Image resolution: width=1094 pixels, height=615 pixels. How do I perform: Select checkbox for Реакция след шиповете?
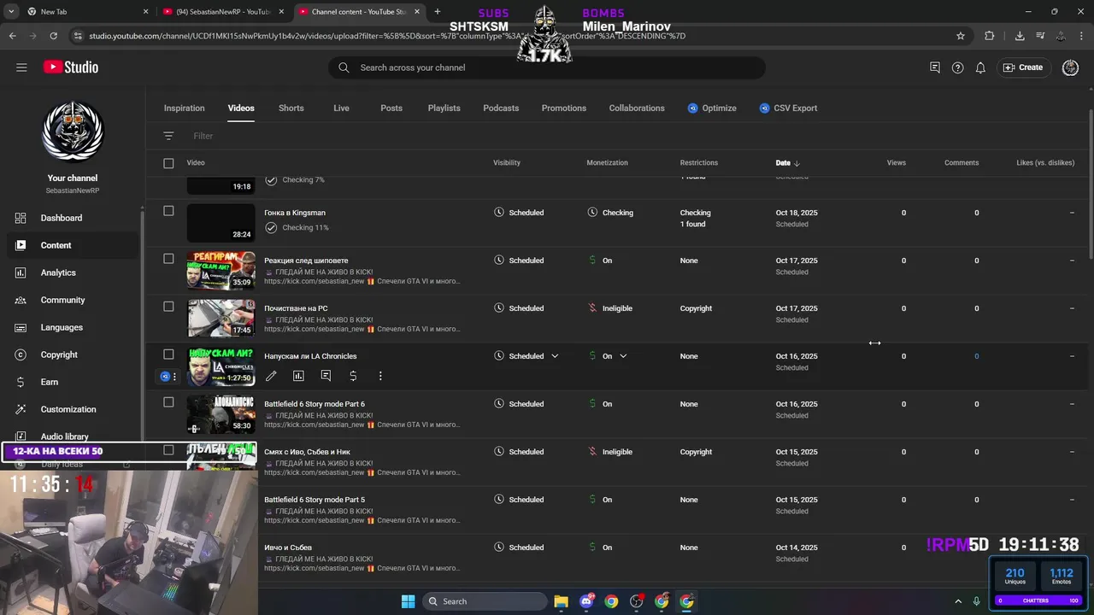[x=168, y=259]
